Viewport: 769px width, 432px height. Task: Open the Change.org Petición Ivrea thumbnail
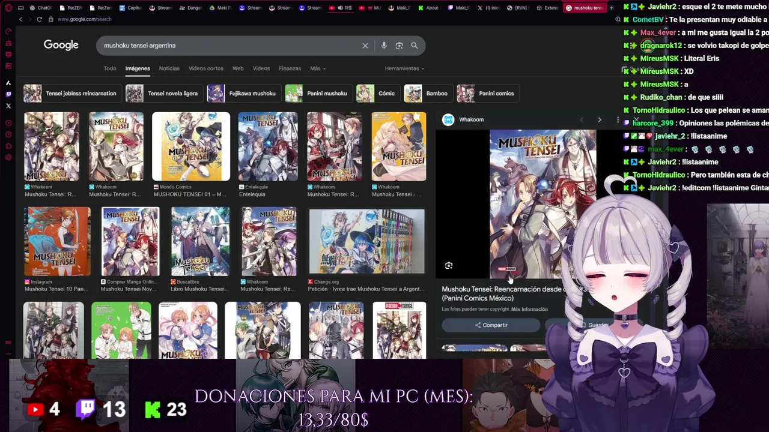tap(366, 241)
